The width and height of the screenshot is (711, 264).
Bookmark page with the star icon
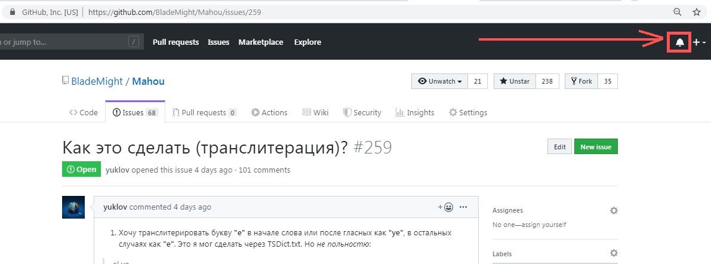click(697, 13)
